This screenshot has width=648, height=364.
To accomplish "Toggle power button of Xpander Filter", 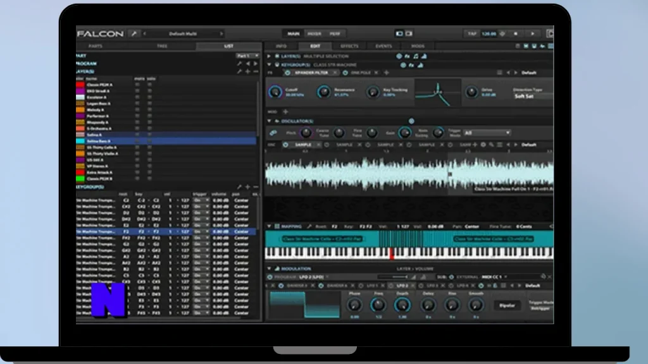I will 288,73.
